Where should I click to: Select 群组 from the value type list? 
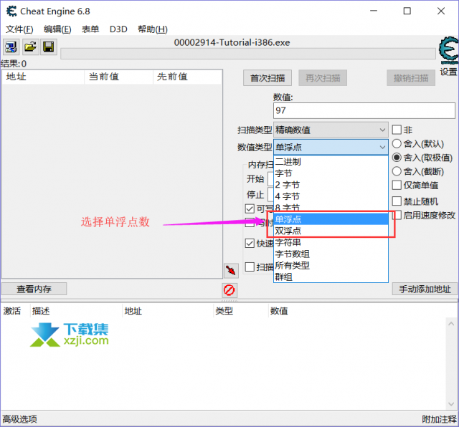(x=331, y=277)
